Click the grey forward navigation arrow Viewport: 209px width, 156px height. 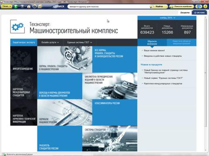click(22, 6)
